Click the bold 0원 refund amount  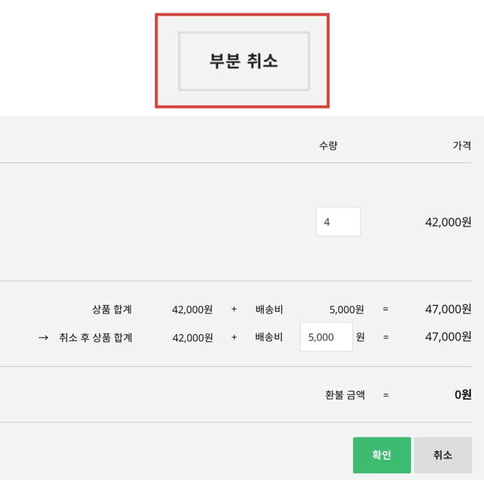(x=463, y=395)
